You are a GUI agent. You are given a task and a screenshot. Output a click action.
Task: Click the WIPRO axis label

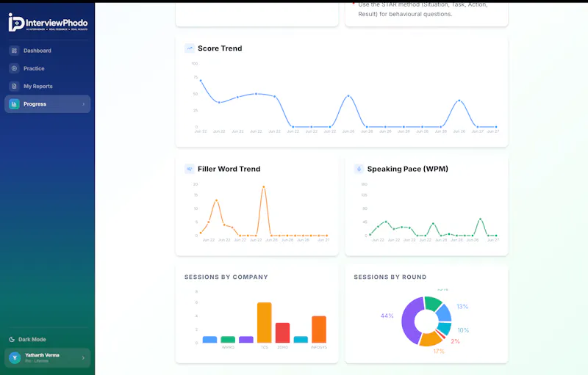click(228, 347)
